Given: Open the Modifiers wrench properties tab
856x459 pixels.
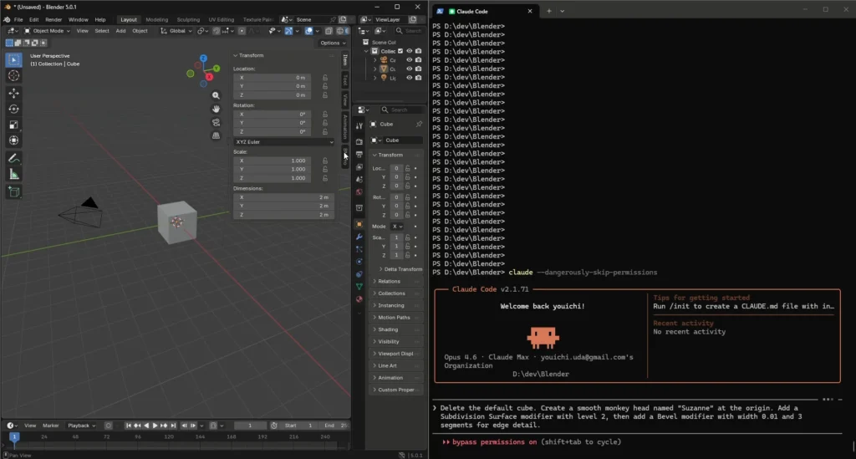Looking at the screenshot, I should point(359,237).
